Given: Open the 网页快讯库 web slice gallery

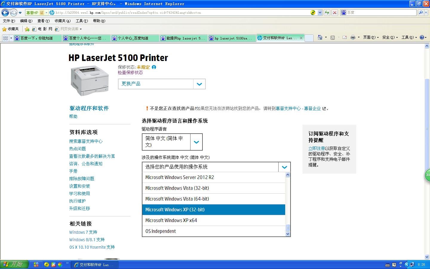Looking at the screenshot, I should [x=68, y=29].
